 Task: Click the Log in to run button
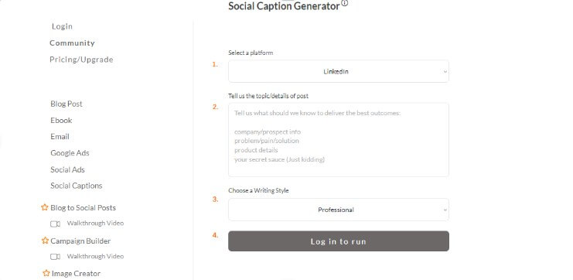(339, 241)
